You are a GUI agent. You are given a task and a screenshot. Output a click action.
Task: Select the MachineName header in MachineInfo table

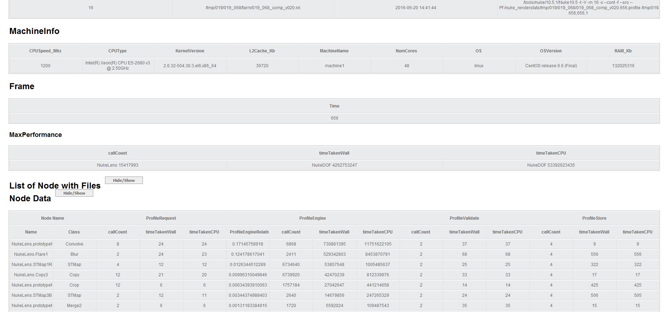(x=334, y=51)
